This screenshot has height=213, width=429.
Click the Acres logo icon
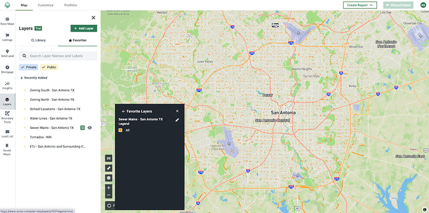point(7,5)
